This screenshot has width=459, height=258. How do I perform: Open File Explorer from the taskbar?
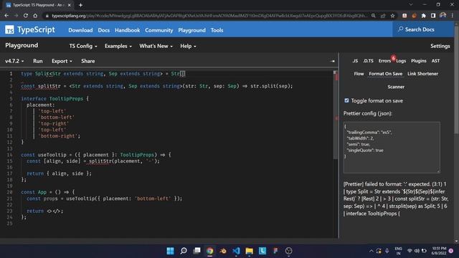pos(250,251)
